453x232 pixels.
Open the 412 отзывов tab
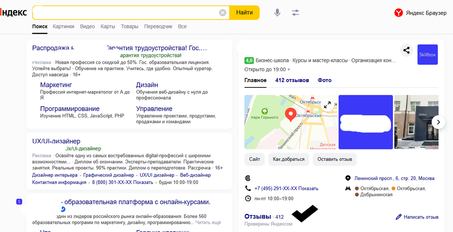tap(292, 80)
